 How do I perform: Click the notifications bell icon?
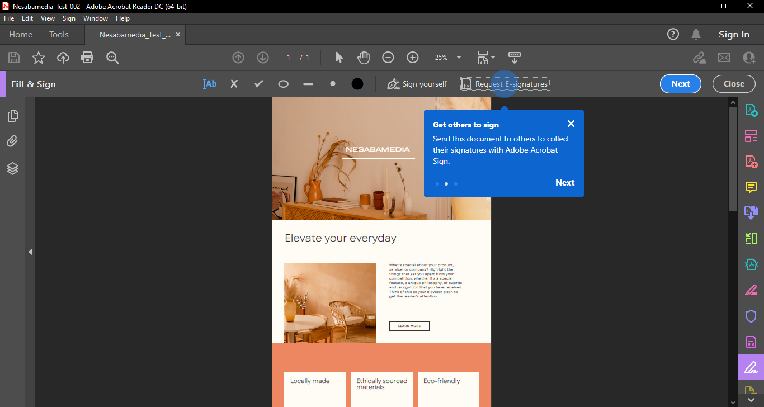click(x=696, y=35)
